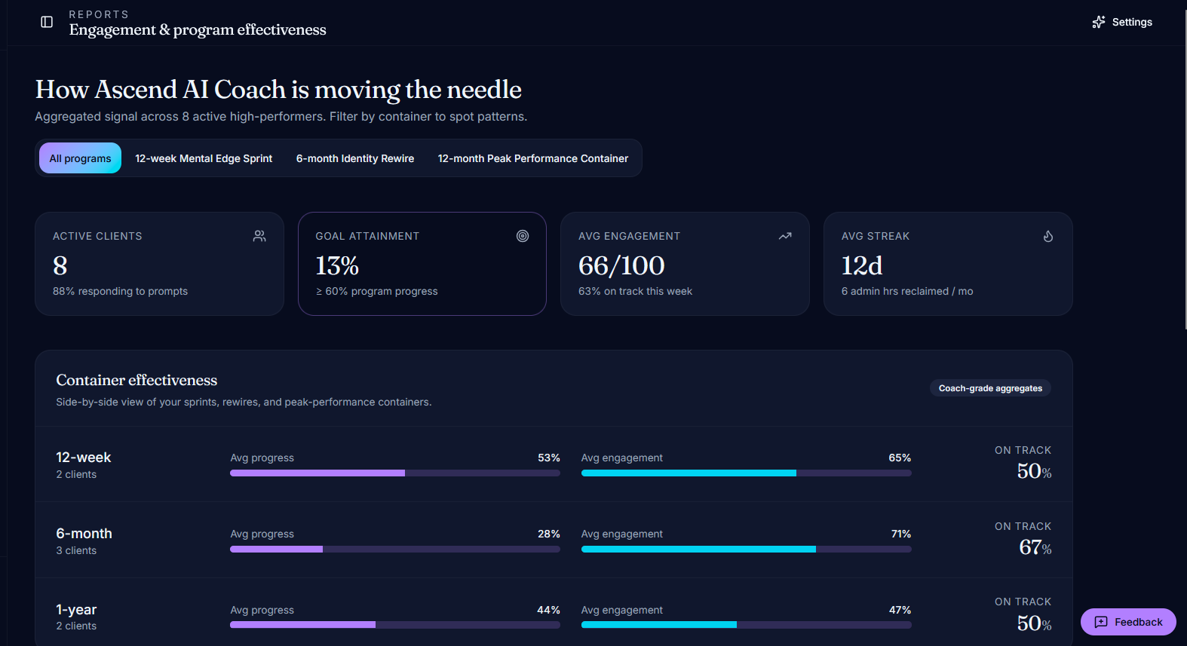Click the 6-month '28%' progress value

pos(549,534)
